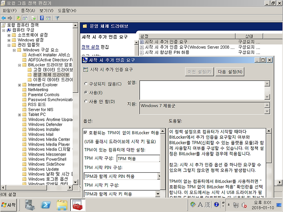Open Server Manager from the taskbar
The width and height of the screenshot is (283, 212).
coord(30,205)
